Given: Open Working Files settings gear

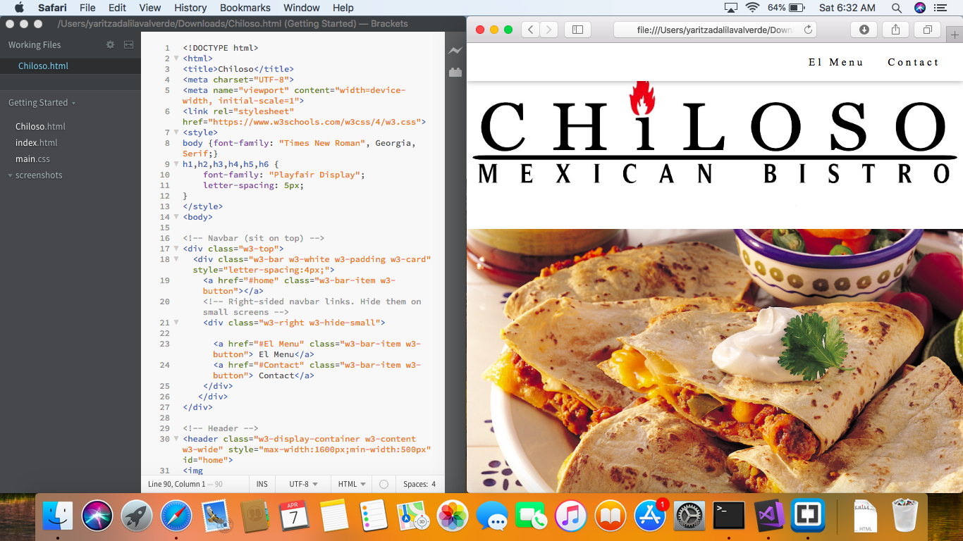Looking at the screenshot, I should coord(110,44).
